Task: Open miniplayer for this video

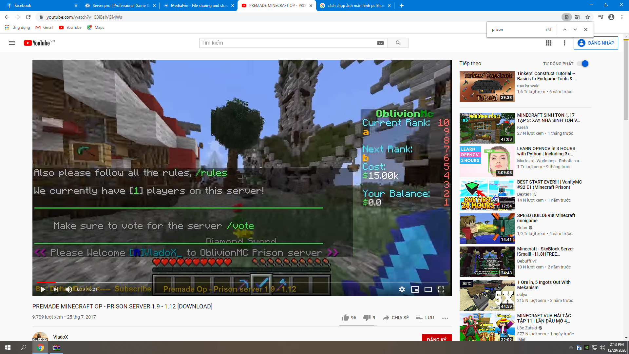Action: coord(415,289)
